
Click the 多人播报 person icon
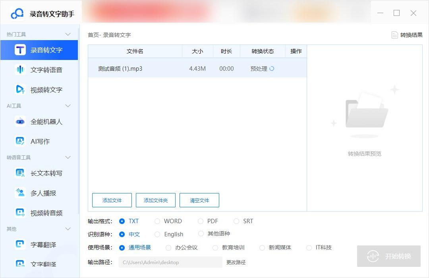coord(20,193)
